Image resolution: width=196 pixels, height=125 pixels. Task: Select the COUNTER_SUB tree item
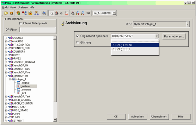pyautogui.click(x=21, y=48)
